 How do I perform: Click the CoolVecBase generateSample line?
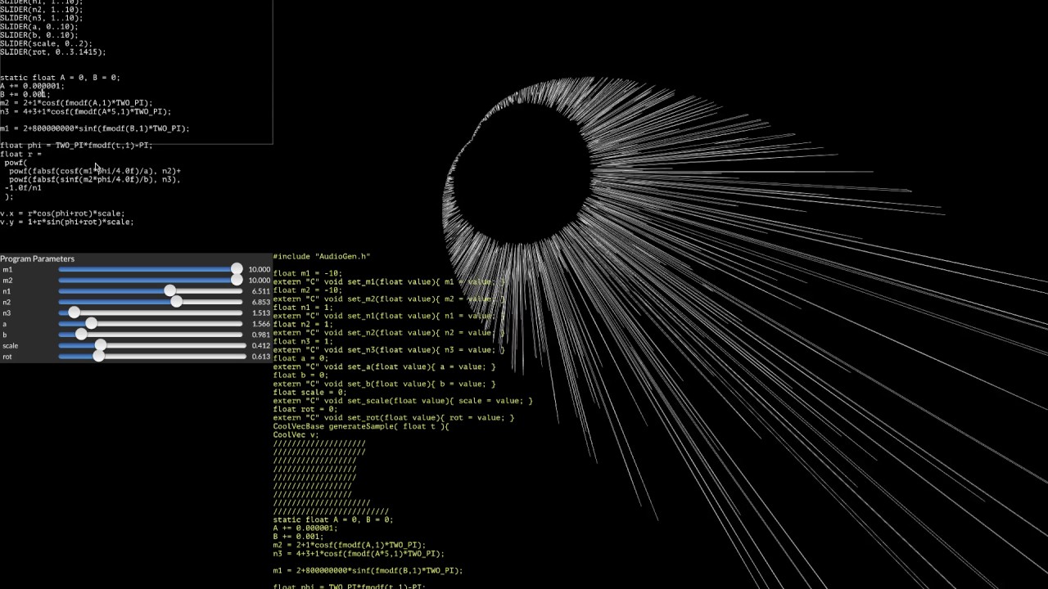361,426
